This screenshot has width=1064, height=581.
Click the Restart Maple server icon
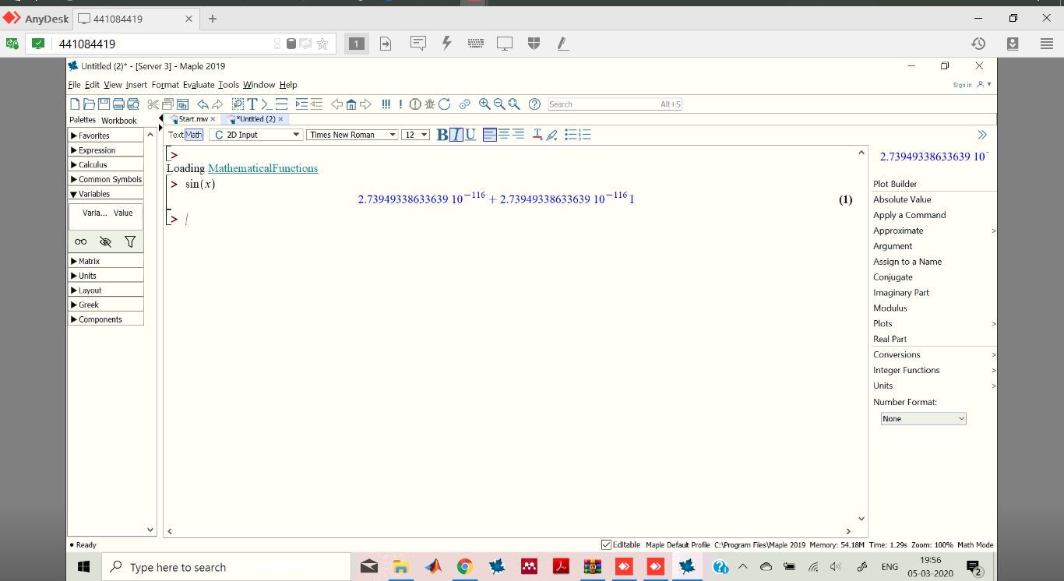point(444,104)
